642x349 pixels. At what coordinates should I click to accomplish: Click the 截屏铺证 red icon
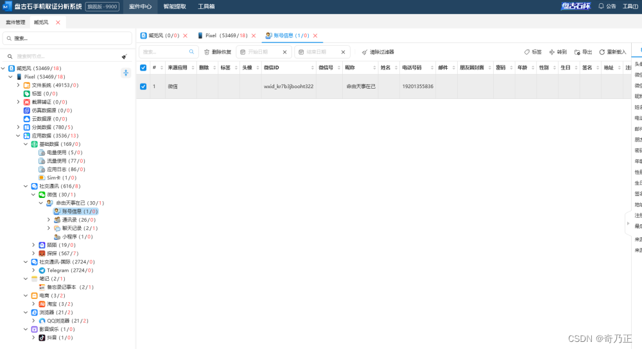click(26, 102)
